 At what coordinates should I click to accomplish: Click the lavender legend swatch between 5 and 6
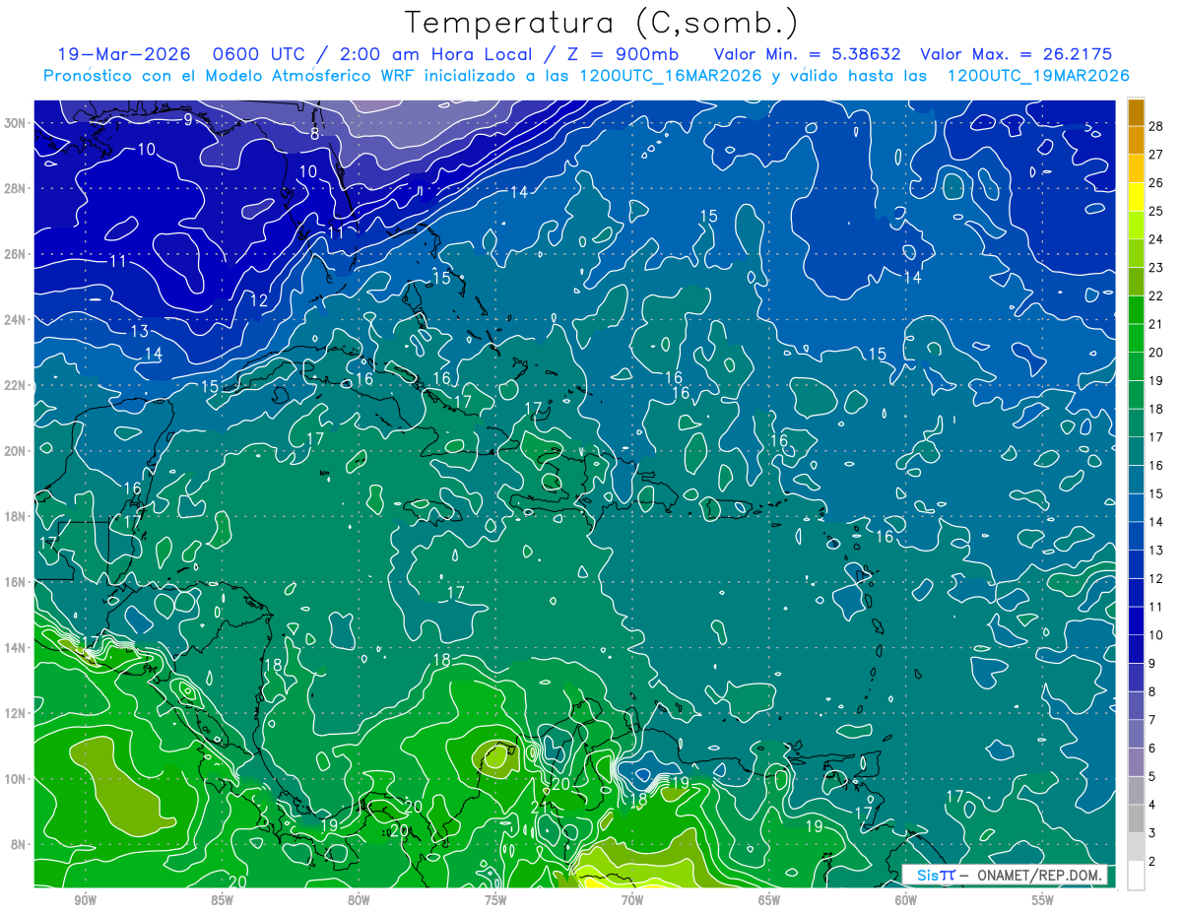[1136, 762]
